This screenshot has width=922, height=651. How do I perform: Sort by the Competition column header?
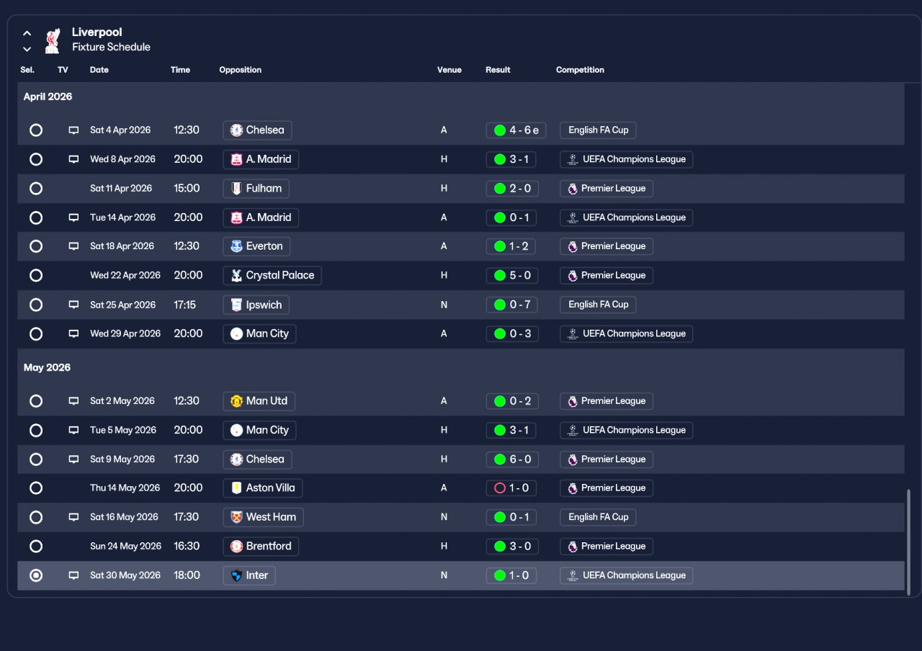[x=580, y=70]
